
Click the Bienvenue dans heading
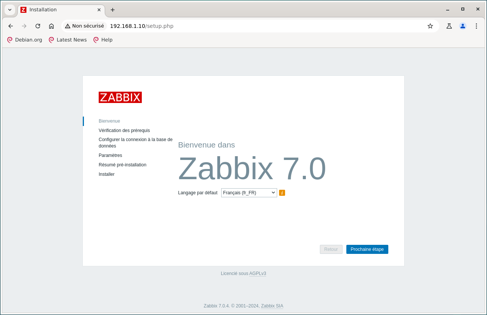[x=206, y=145]
